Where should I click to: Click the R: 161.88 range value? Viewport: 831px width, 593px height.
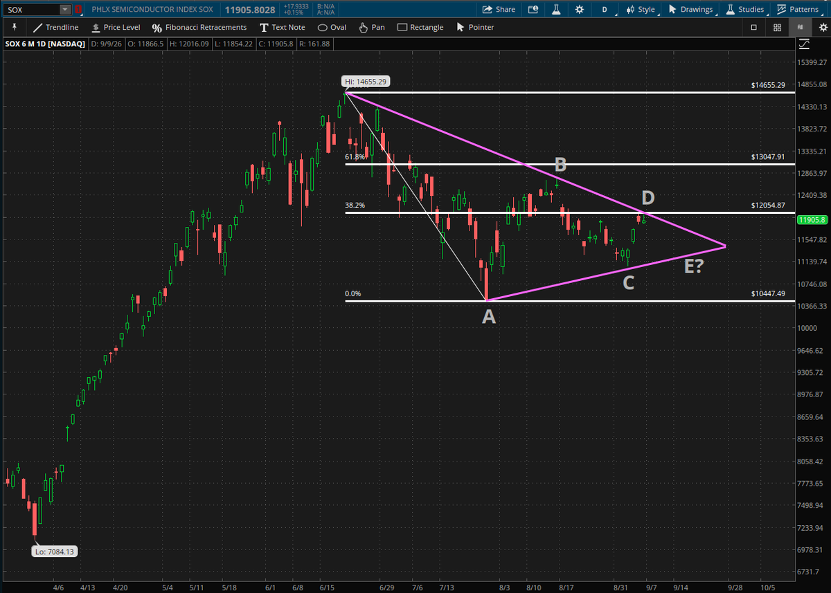[315, 44]
